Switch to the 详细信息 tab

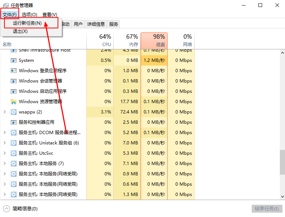click(96, 24)
